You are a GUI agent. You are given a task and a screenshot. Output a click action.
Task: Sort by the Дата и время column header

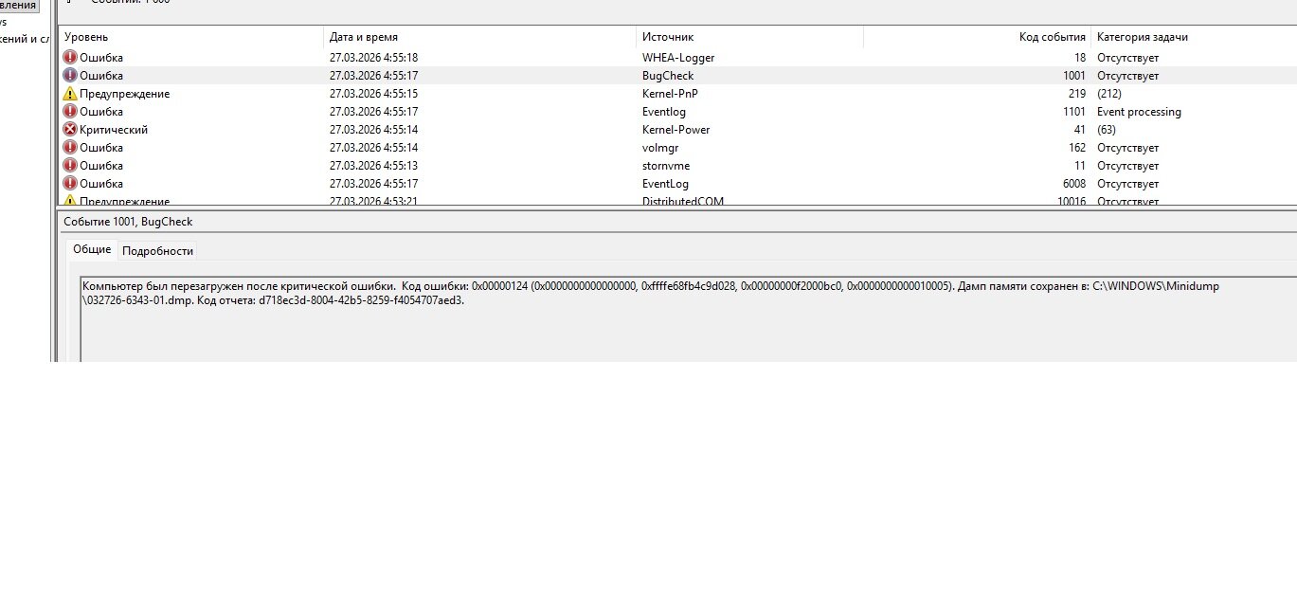(x=478, y=37)
